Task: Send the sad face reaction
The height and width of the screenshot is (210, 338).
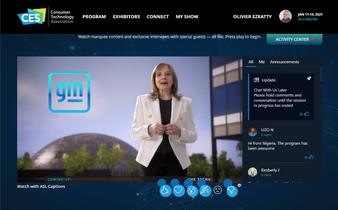Action: (217, 190)
